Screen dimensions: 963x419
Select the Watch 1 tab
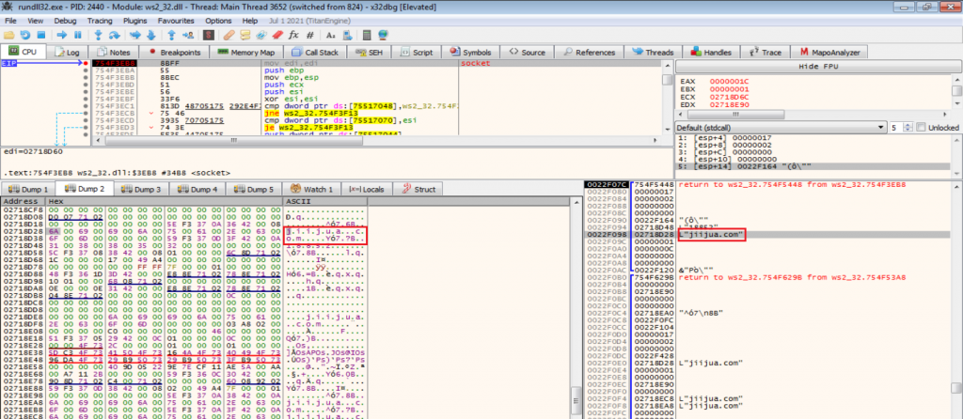(315, 189)
